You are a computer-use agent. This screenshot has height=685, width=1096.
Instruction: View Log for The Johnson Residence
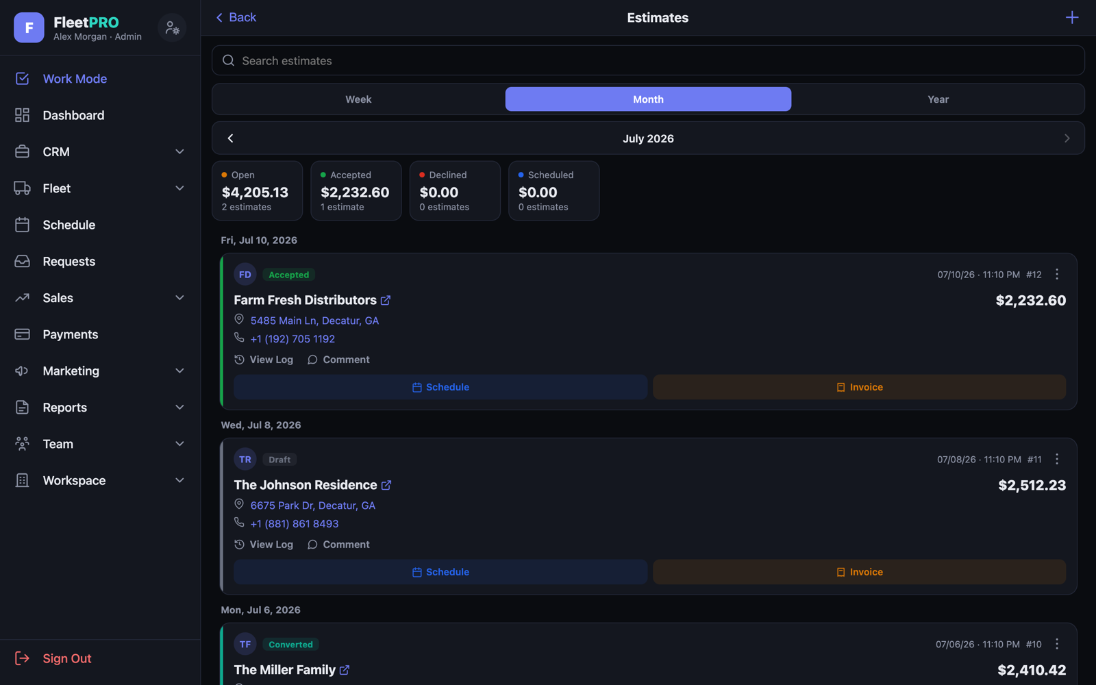pyautogui.click(x=264, y=545)
